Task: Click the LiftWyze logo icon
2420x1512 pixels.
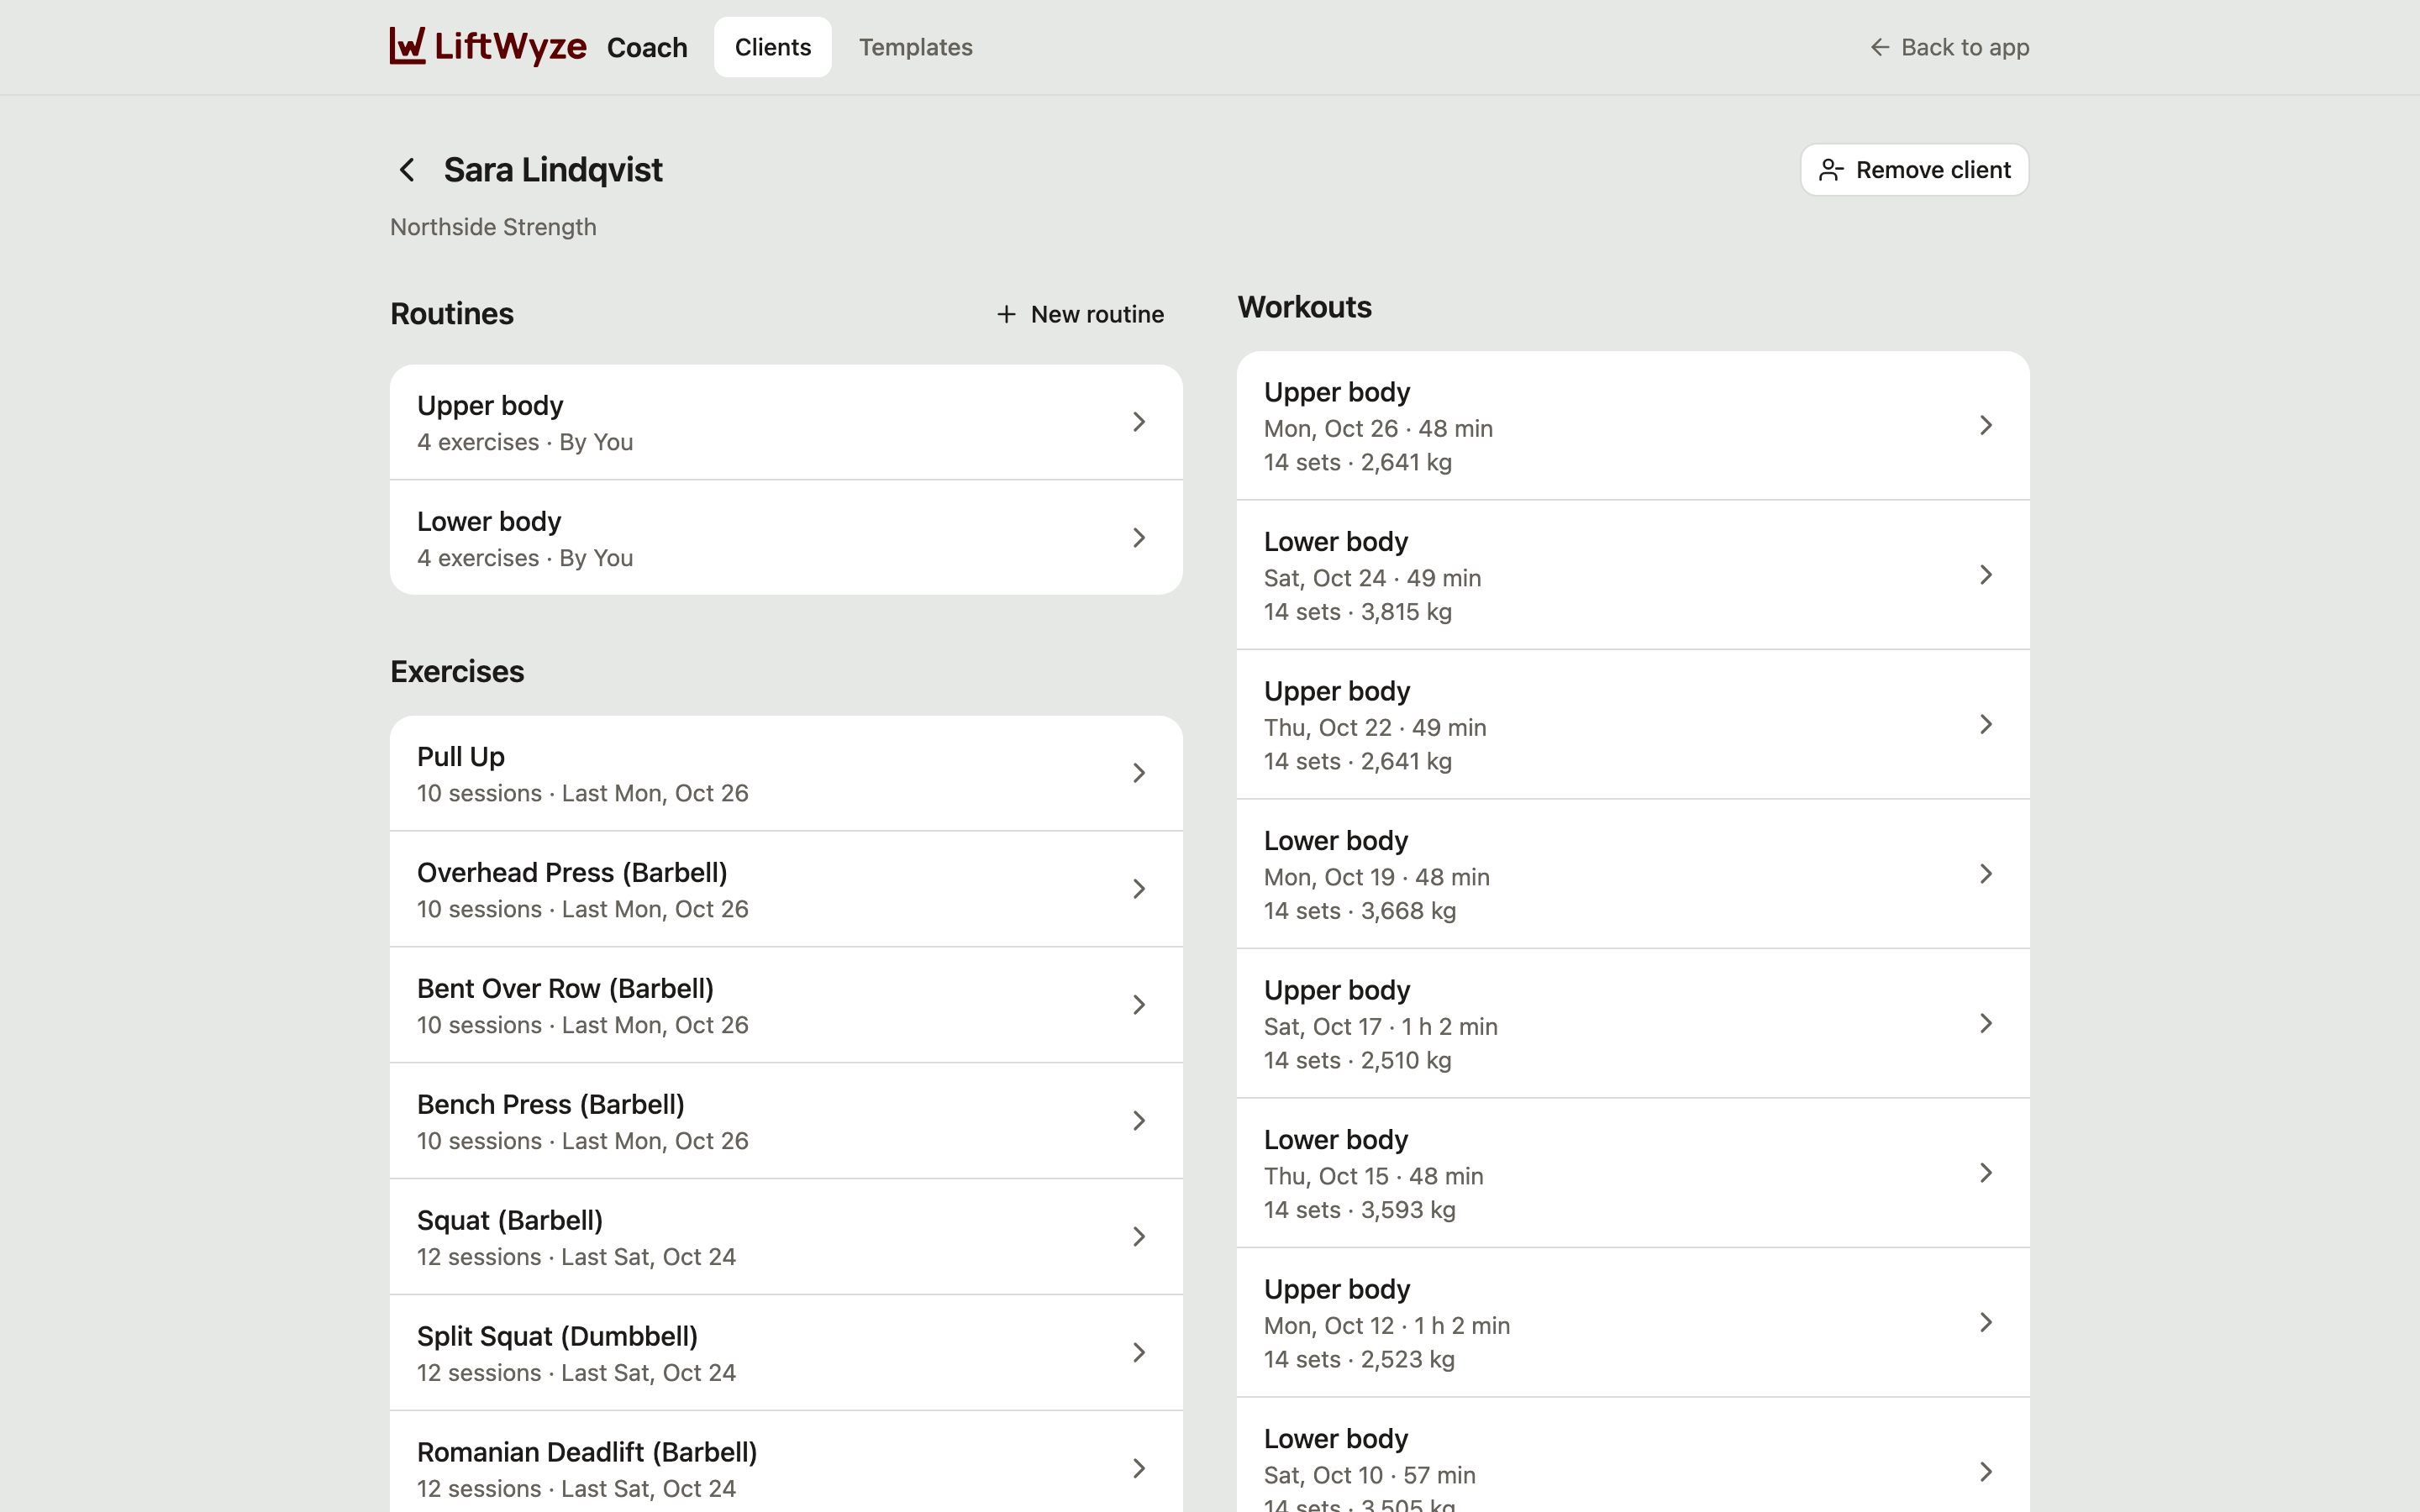Action: coord(407,46)
